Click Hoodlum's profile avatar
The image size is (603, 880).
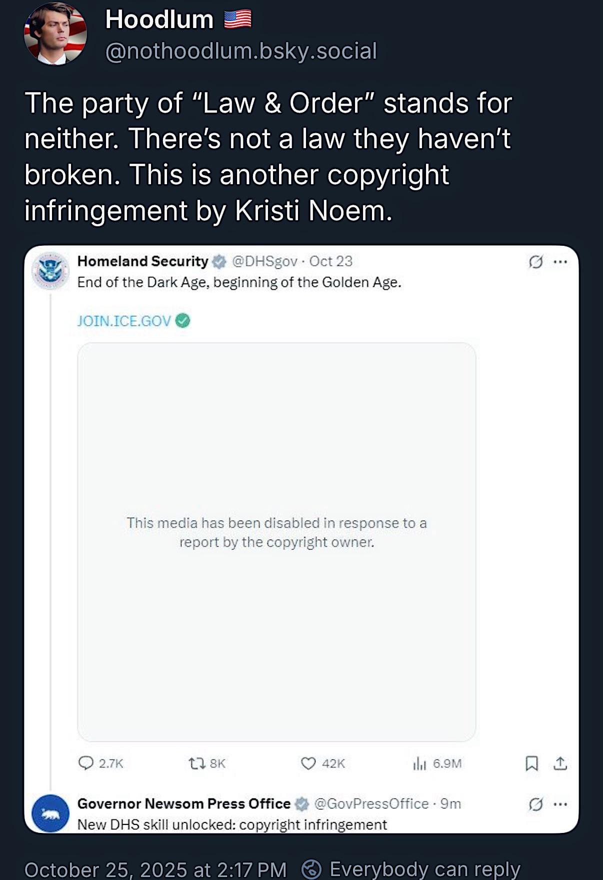55,34
